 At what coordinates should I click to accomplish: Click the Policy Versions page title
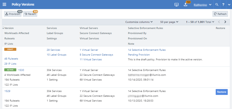coord(23,5)
